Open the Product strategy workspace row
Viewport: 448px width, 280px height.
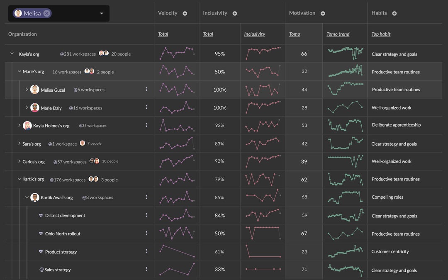61,252
